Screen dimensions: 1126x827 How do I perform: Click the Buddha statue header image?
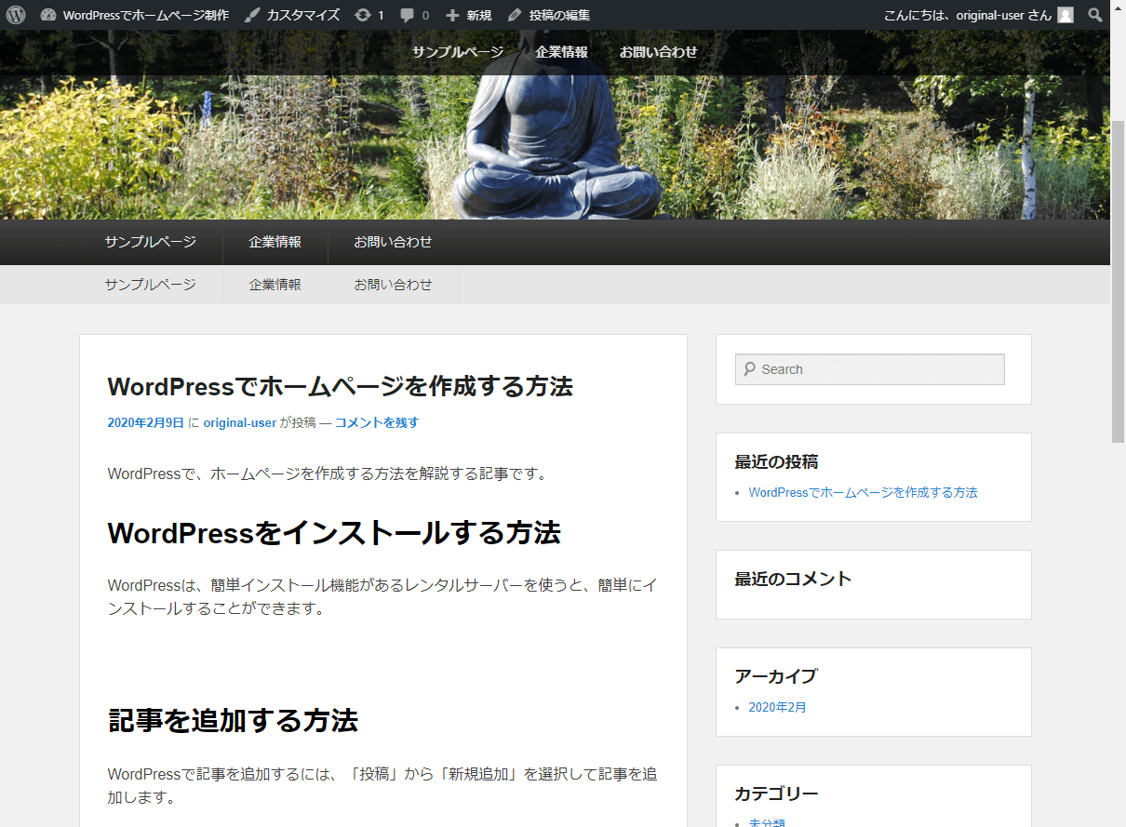click(555, 125)
